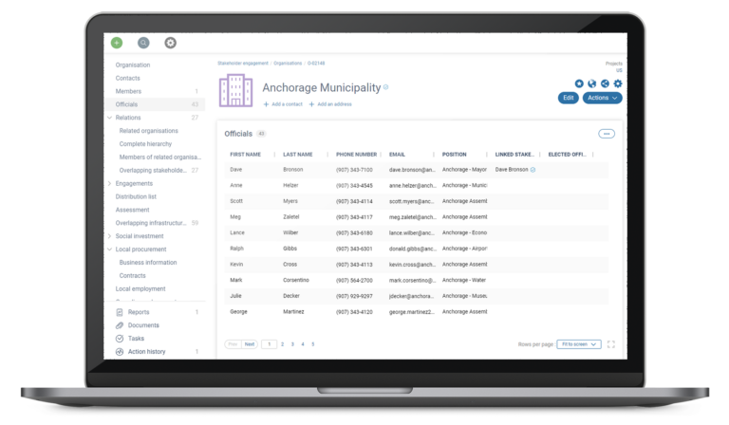
Task: Select row for George Martinez
Action: tap(417, 312)
